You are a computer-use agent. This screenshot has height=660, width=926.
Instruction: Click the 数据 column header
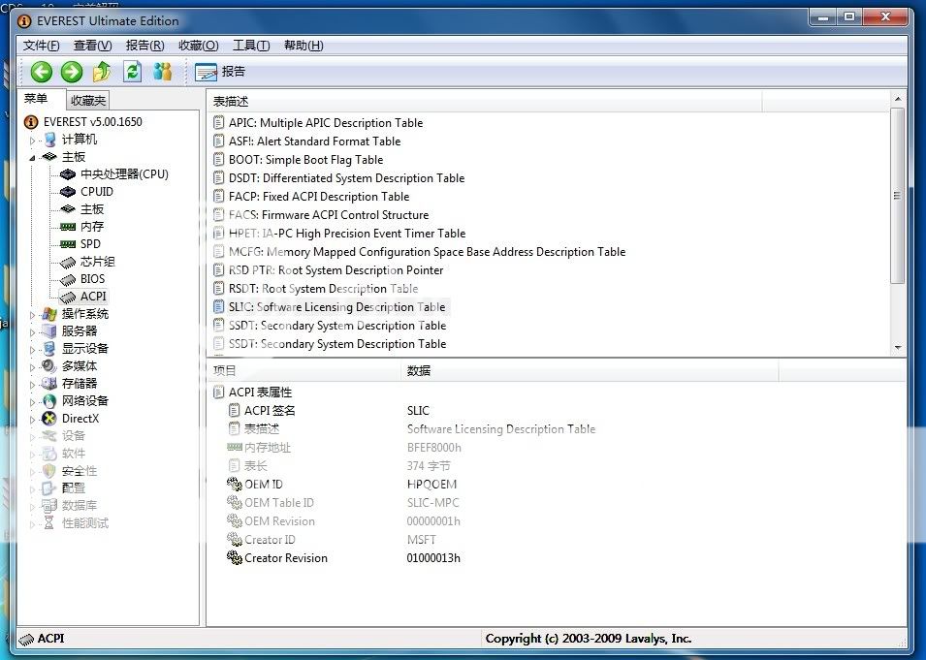[591, 371]
